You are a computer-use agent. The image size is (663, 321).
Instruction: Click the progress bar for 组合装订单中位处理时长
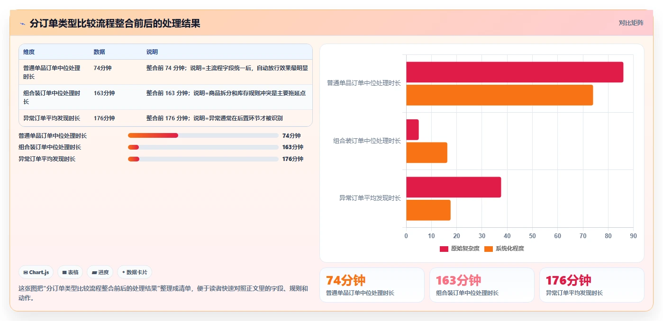(203, 147)
